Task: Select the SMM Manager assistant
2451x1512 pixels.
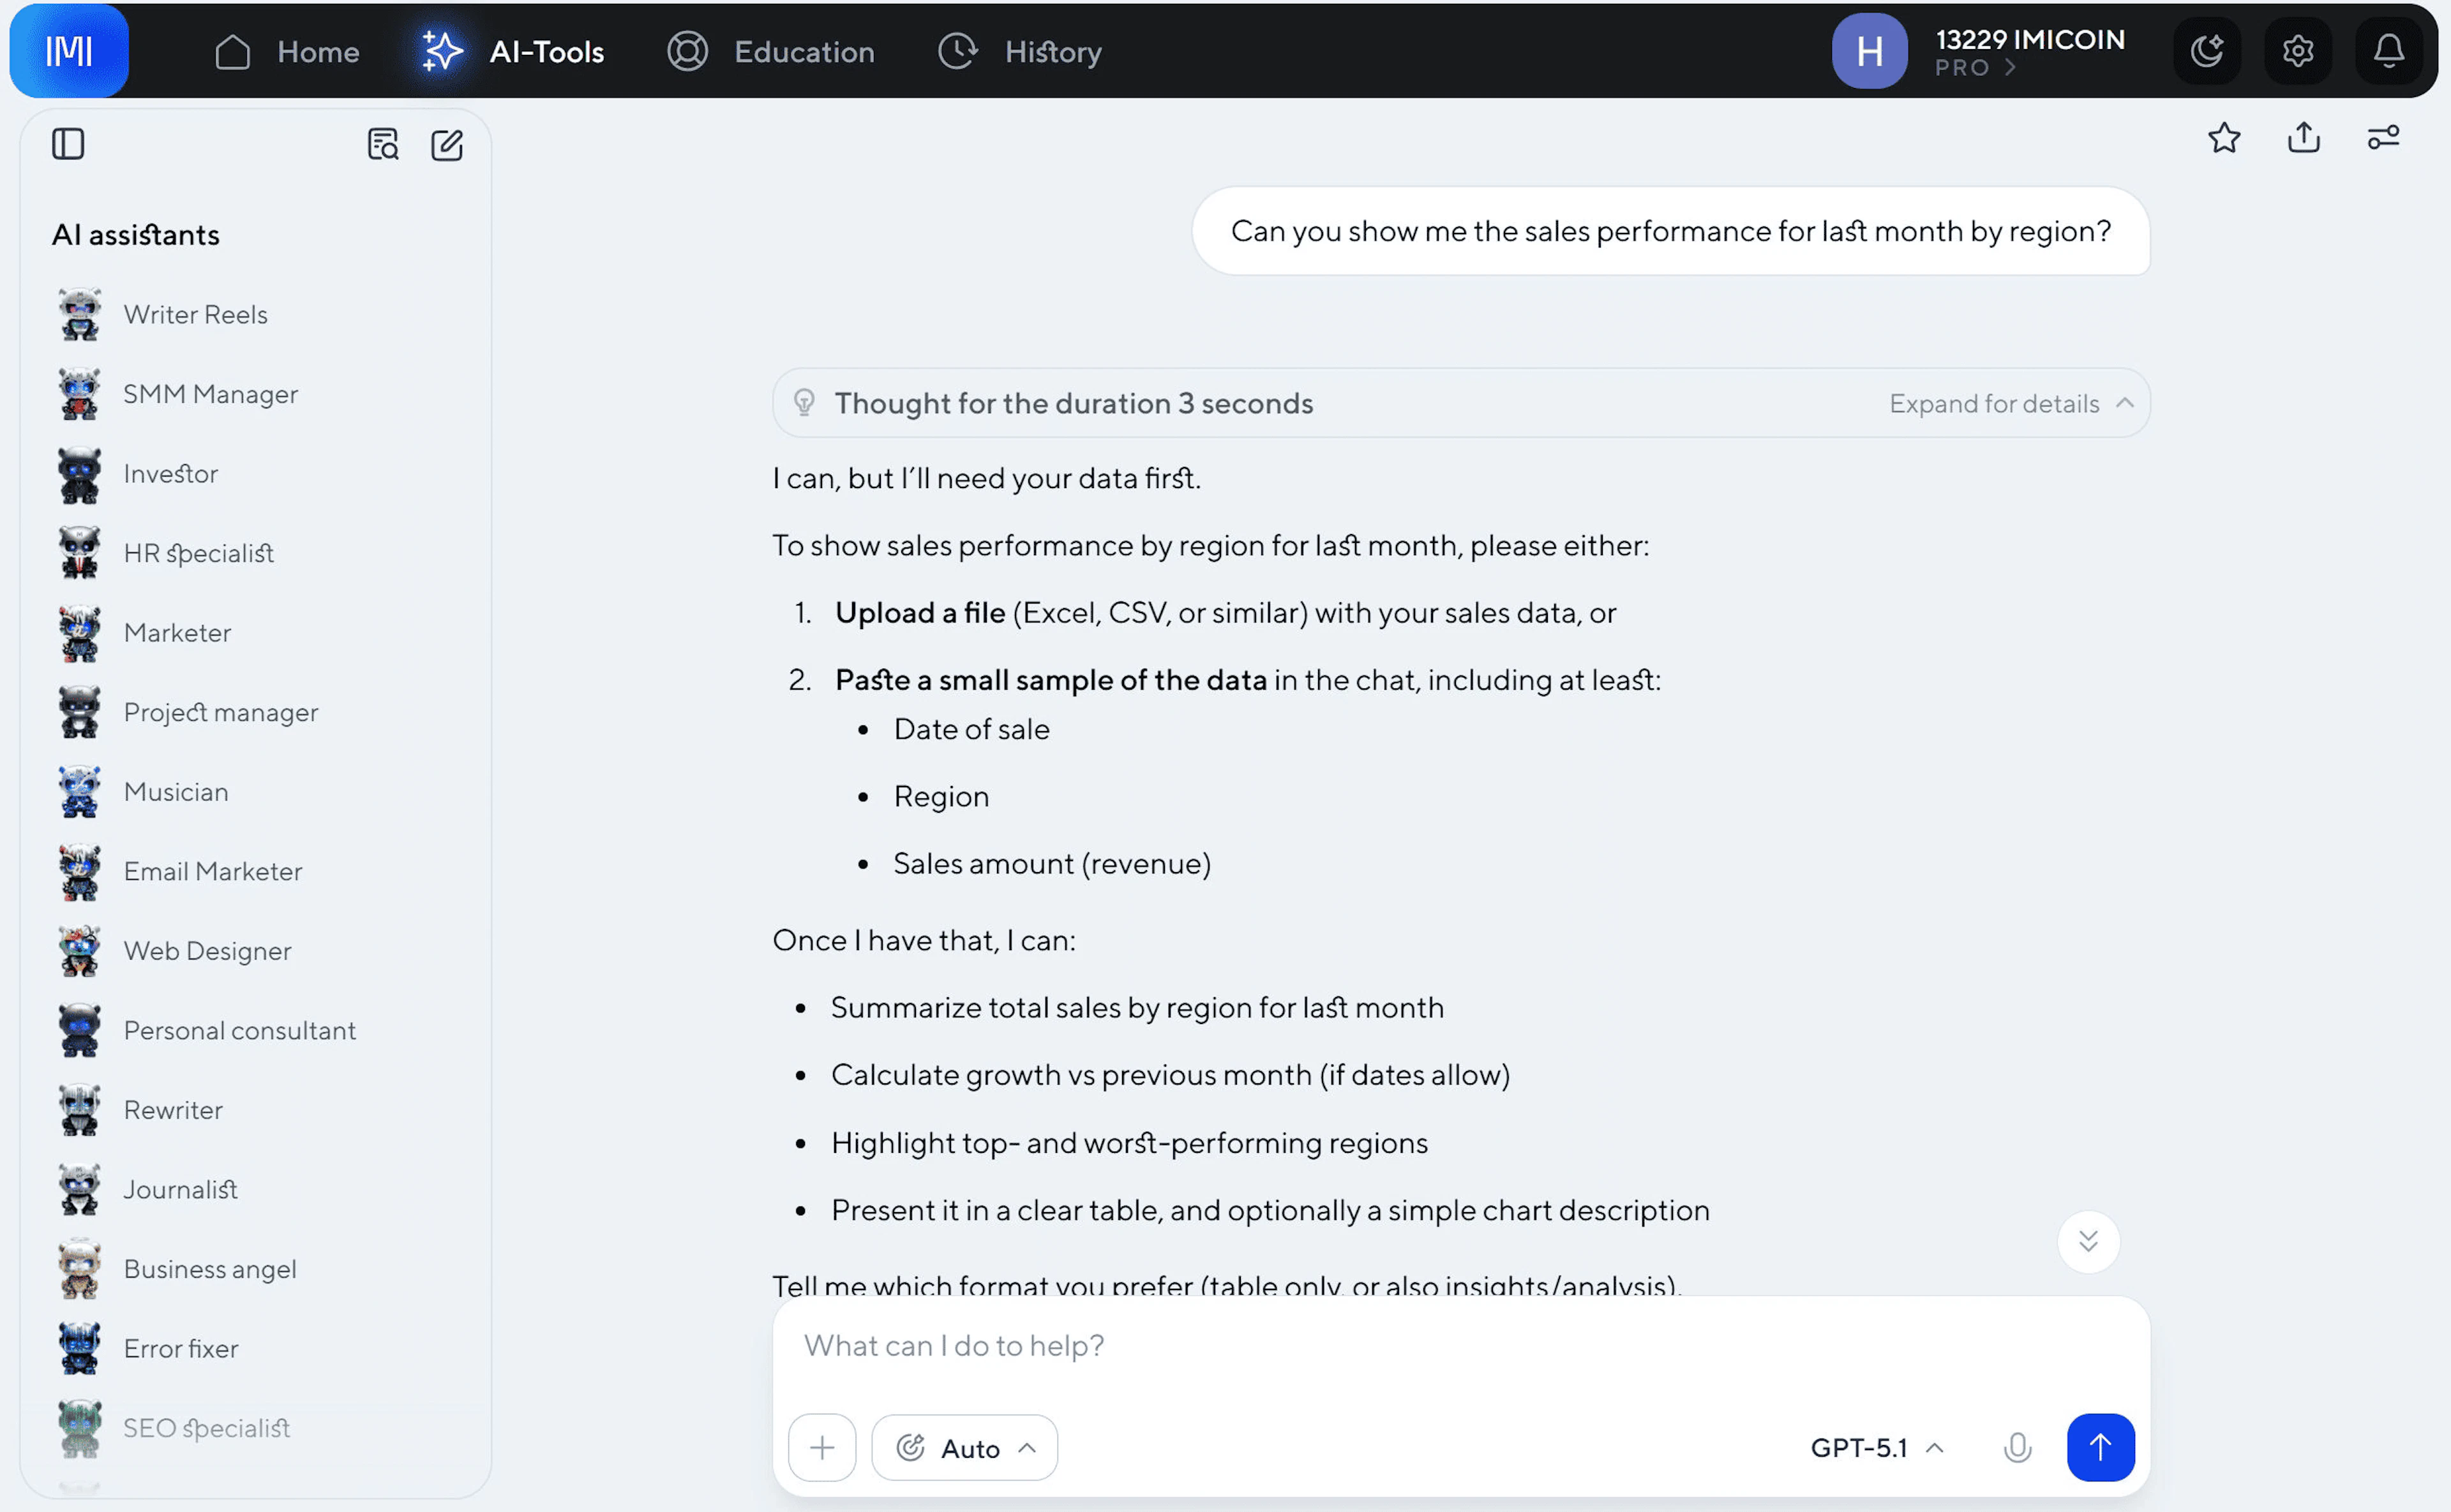Action: coord(210,394)
